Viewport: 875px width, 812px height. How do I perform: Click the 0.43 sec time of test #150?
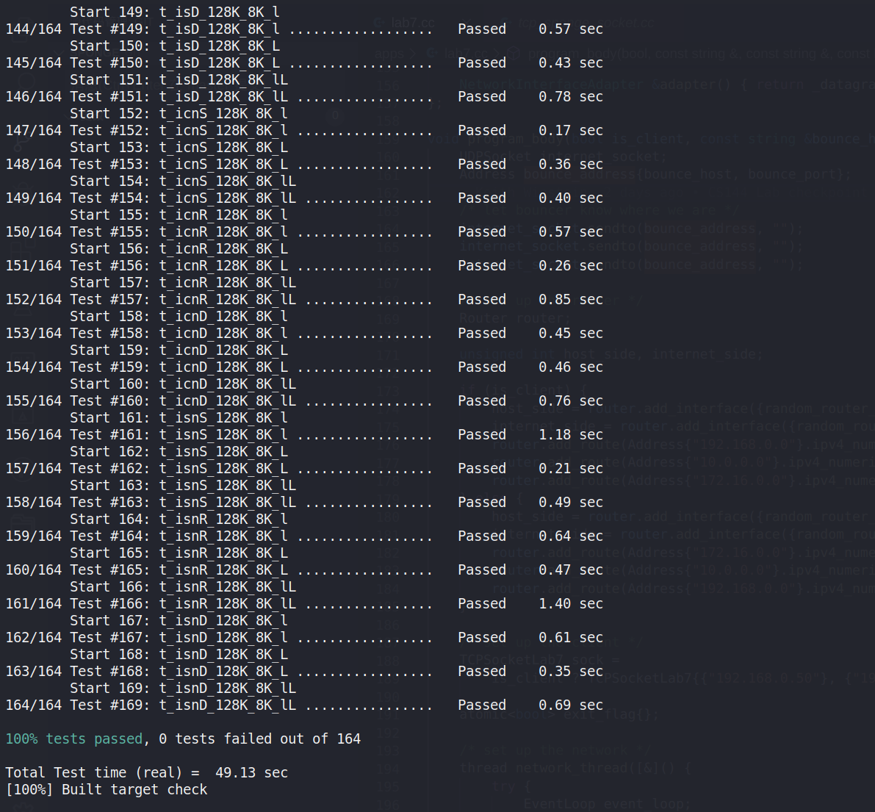click(570, 63)
